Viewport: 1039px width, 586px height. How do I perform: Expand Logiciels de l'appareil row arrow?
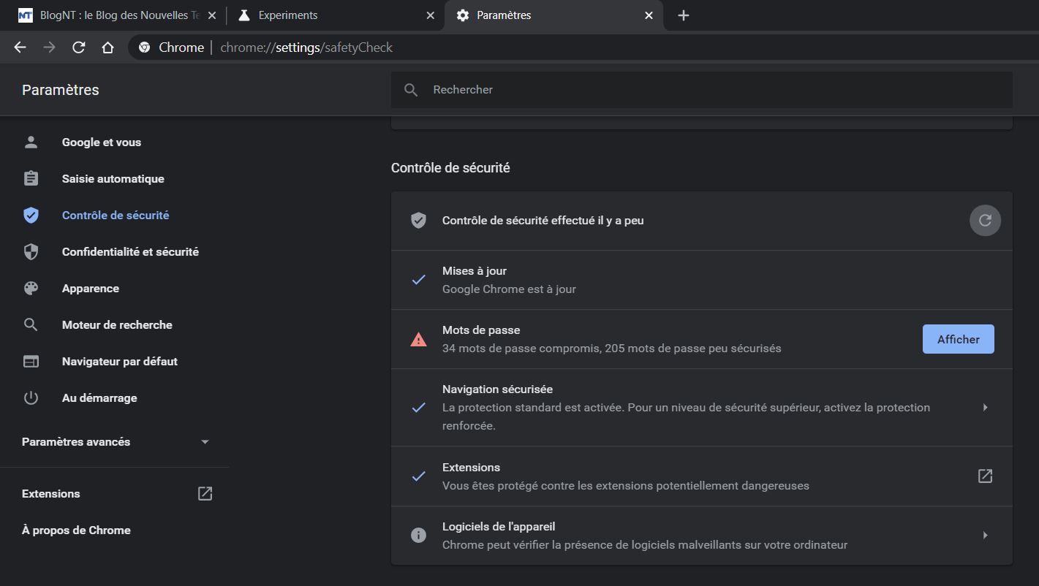985,536
